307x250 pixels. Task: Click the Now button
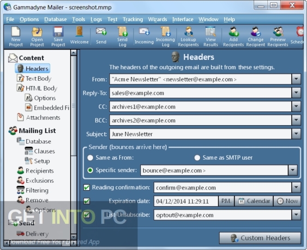pos(287,201)
